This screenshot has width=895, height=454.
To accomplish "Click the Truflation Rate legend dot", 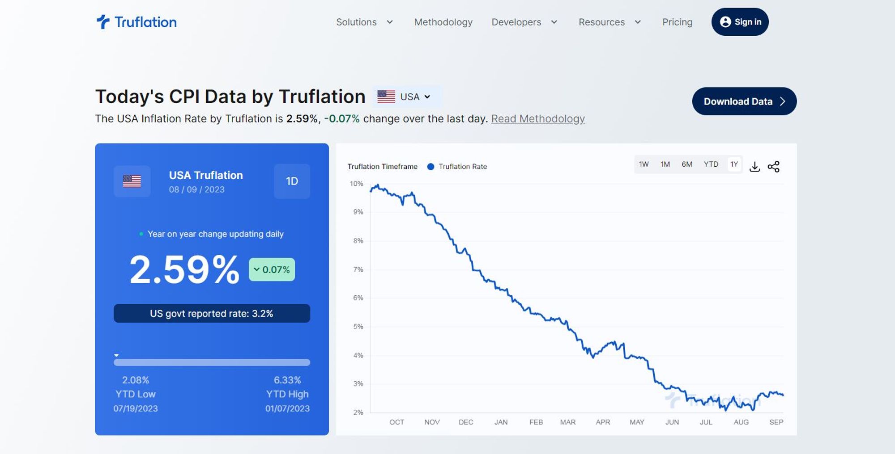I will pos(430,166).
